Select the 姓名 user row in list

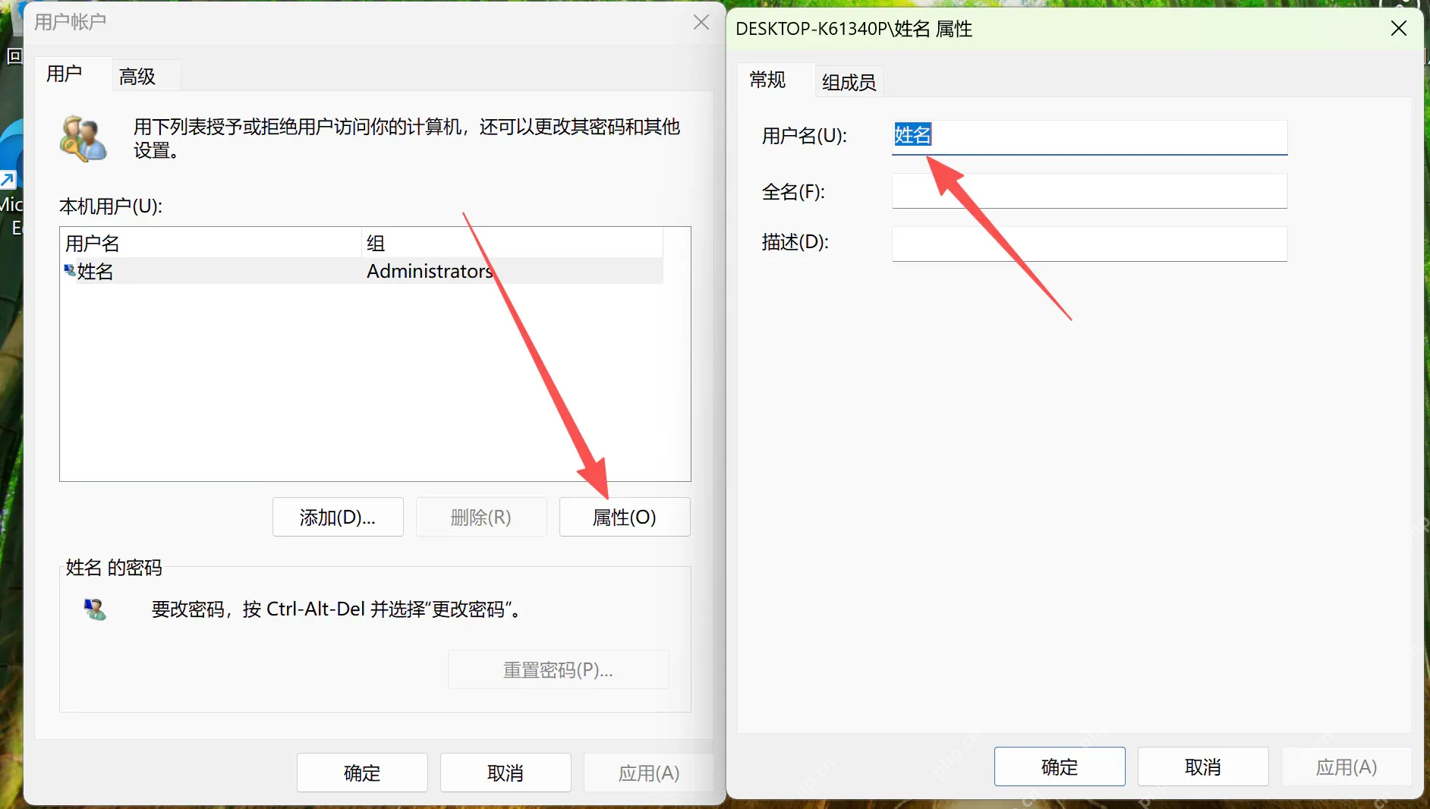click(362, 271)
